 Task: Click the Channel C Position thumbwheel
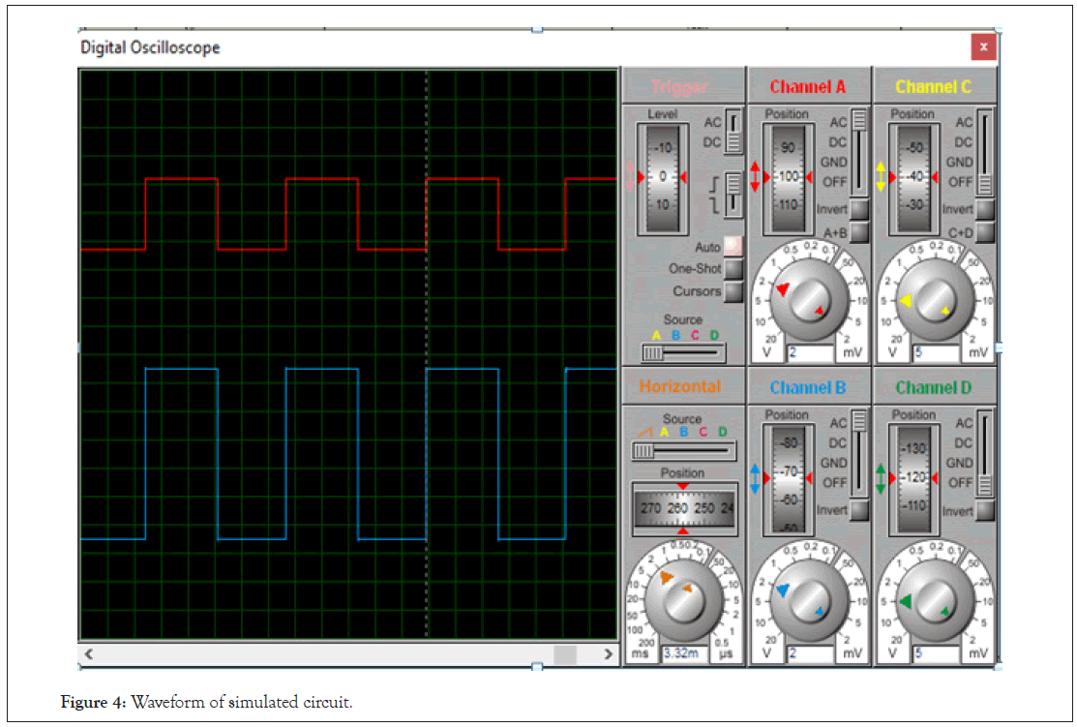913,179
